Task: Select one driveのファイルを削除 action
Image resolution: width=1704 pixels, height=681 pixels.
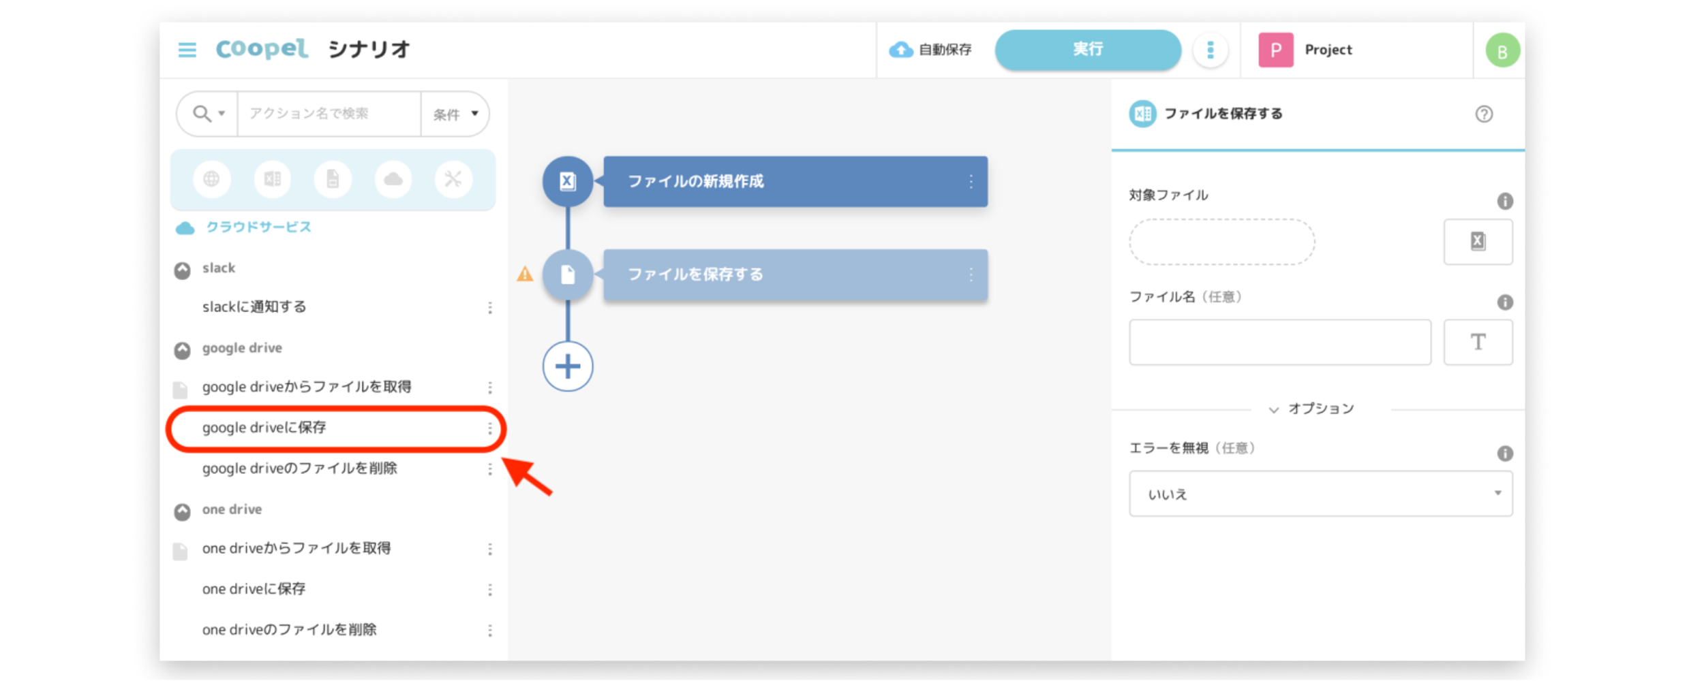Action: click(289, 630)
